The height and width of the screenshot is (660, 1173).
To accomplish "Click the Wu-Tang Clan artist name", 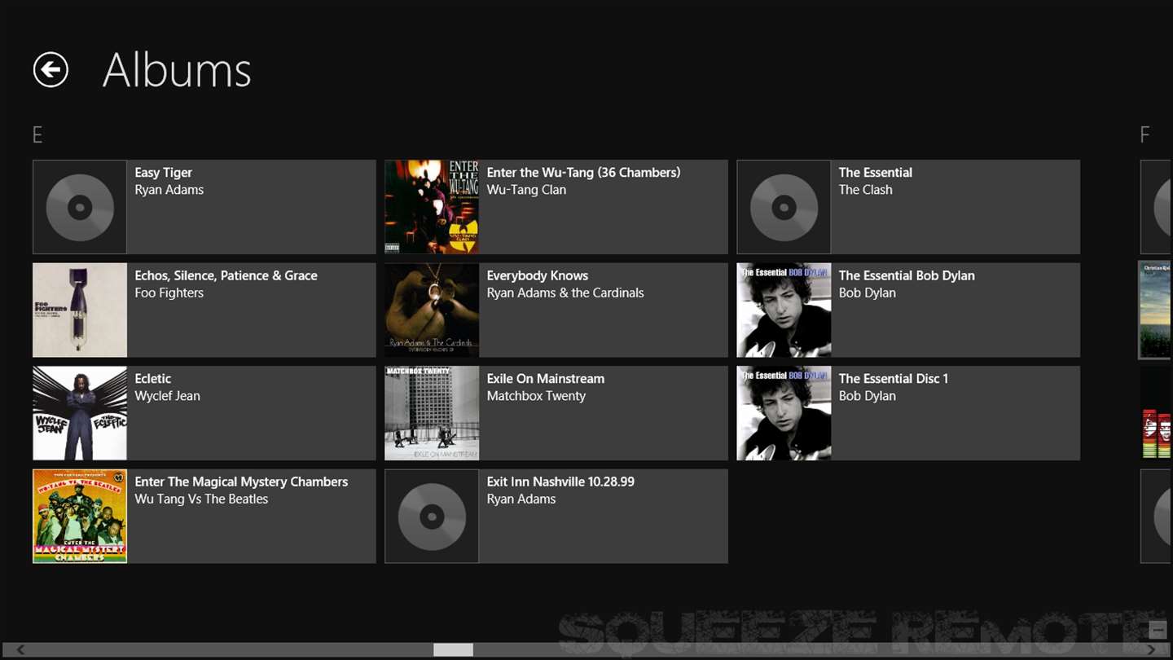I will coord(526,190).
